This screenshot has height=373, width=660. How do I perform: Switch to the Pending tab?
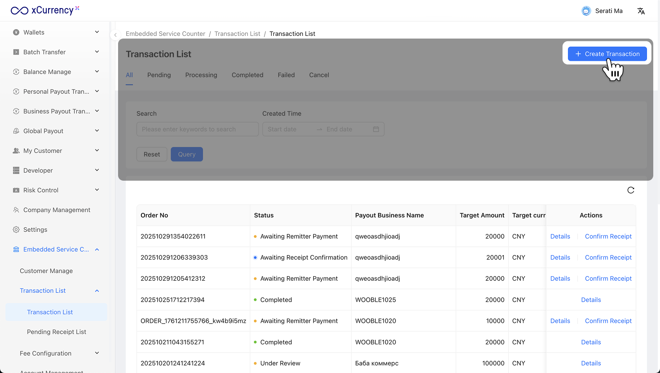(159, 75)
